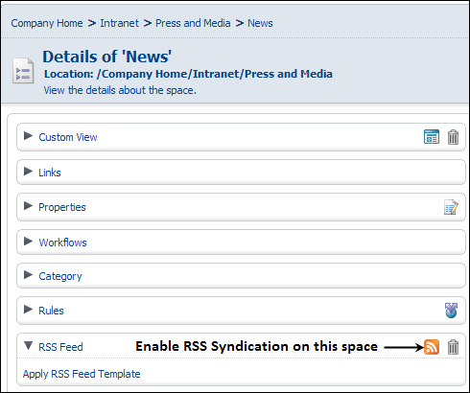Click Apply RSS Feed Template link
Image resolution: width=470 pixels, height=393 pixels.
(82, 374)
